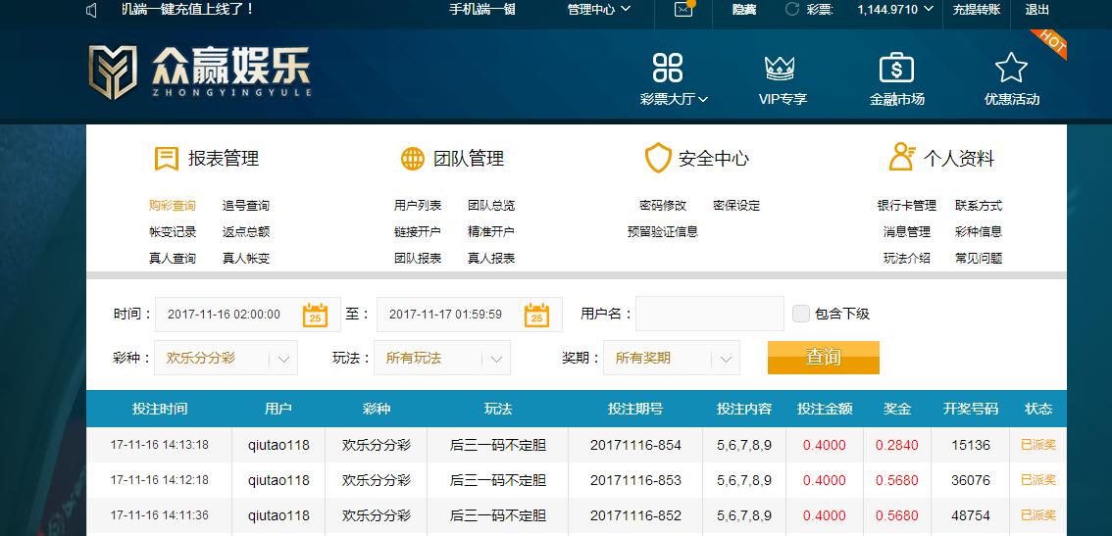The image size is (1112, 536).
Task: Open the mail envelope messages icon
Action: tap(682, 10)
